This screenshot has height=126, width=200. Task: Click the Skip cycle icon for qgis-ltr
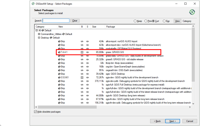(x=59, y=96)
